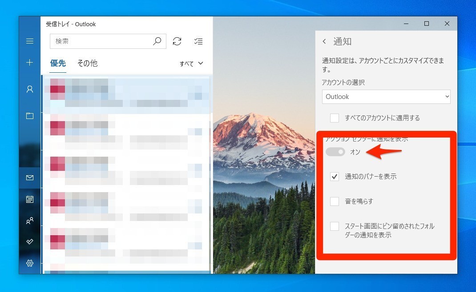
Task: Open settings gear icon in sidebar
Action: [x=30, y=263]
